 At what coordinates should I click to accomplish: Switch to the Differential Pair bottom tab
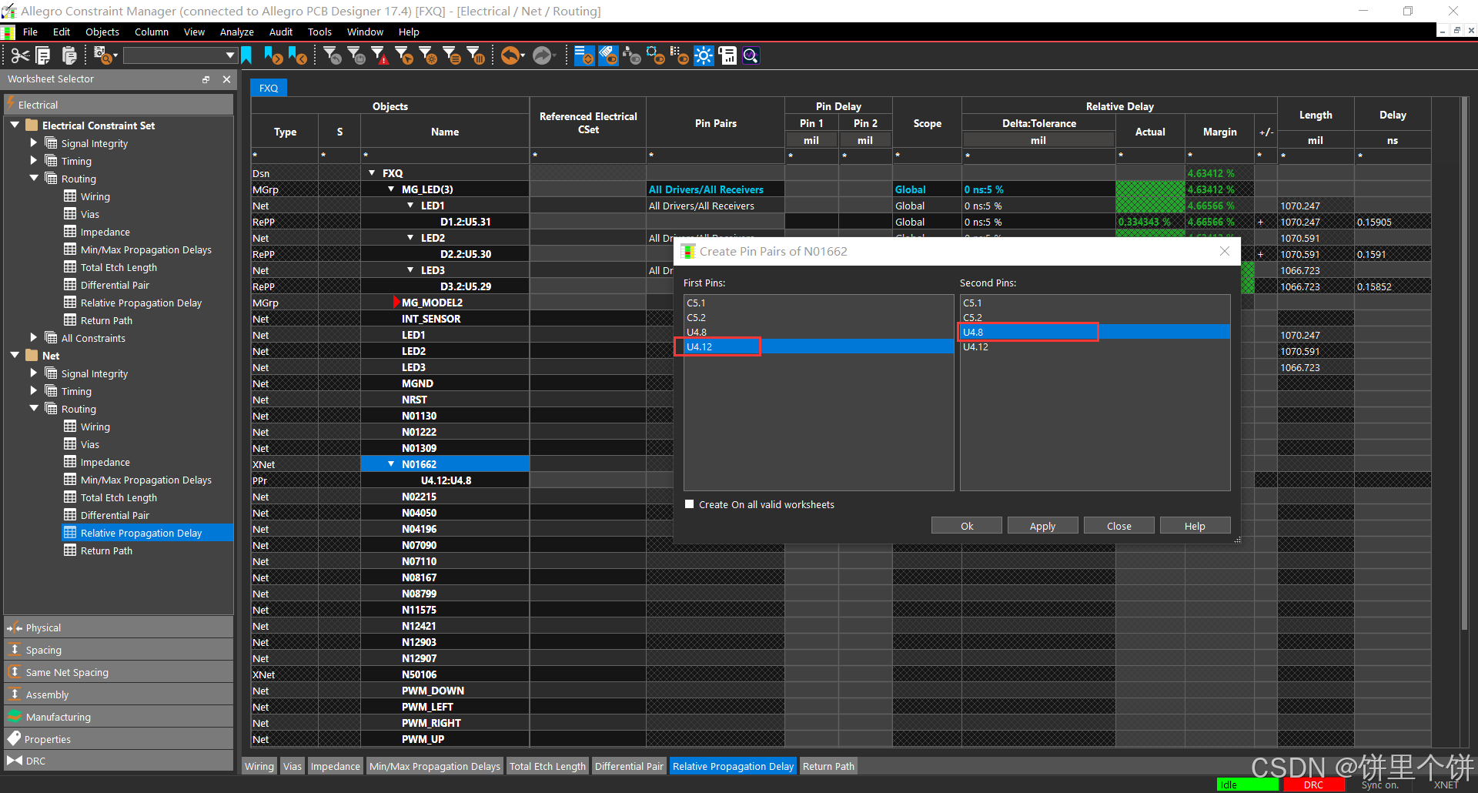pos(629,766)
